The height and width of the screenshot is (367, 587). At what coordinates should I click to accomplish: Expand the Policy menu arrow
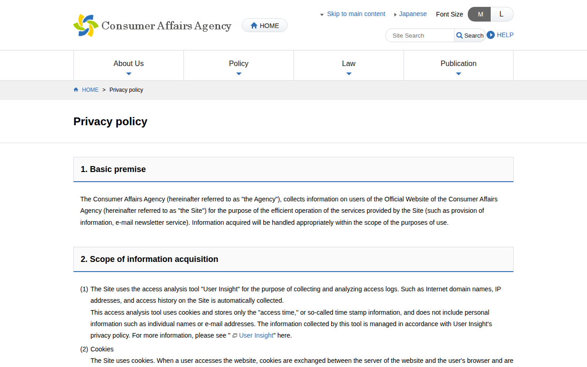(x=238, y=74)
